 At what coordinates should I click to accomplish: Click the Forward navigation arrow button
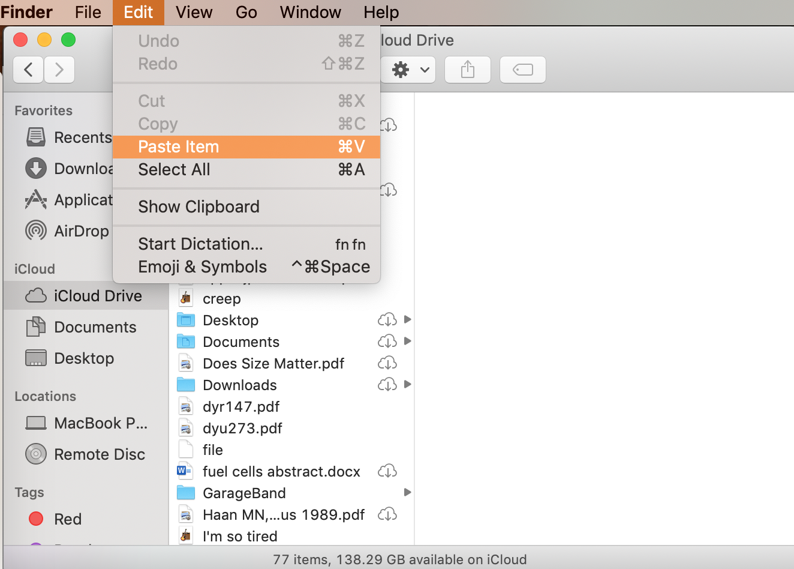click(x=59, y=70)
